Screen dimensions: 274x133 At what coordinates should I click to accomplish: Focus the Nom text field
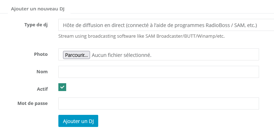pyautogui.click(x=158, y=72)
